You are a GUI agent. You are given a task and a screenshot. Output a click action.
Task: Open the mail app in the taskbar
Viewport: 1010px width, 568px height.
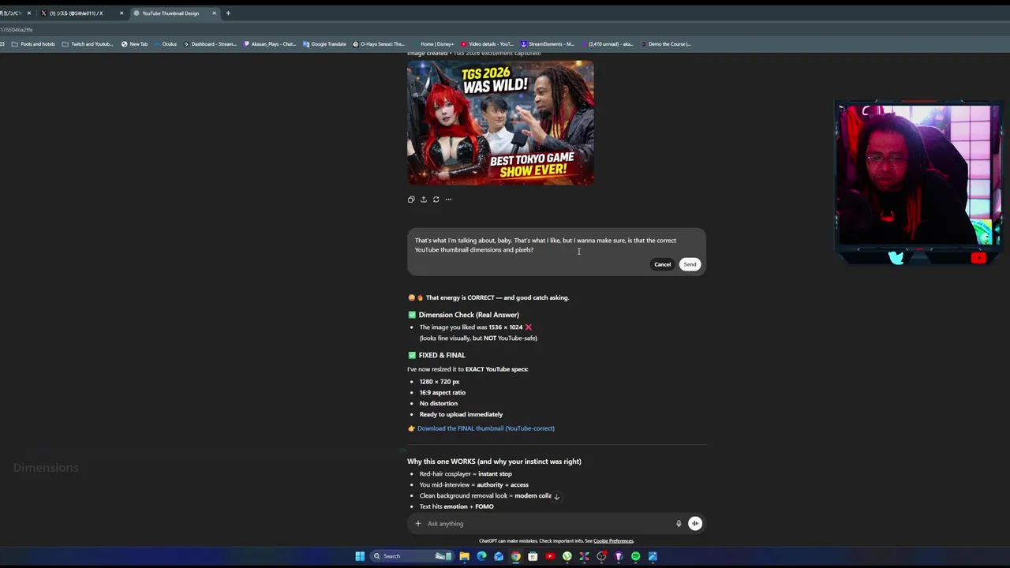pyautogui.click(x=499, y=556)
